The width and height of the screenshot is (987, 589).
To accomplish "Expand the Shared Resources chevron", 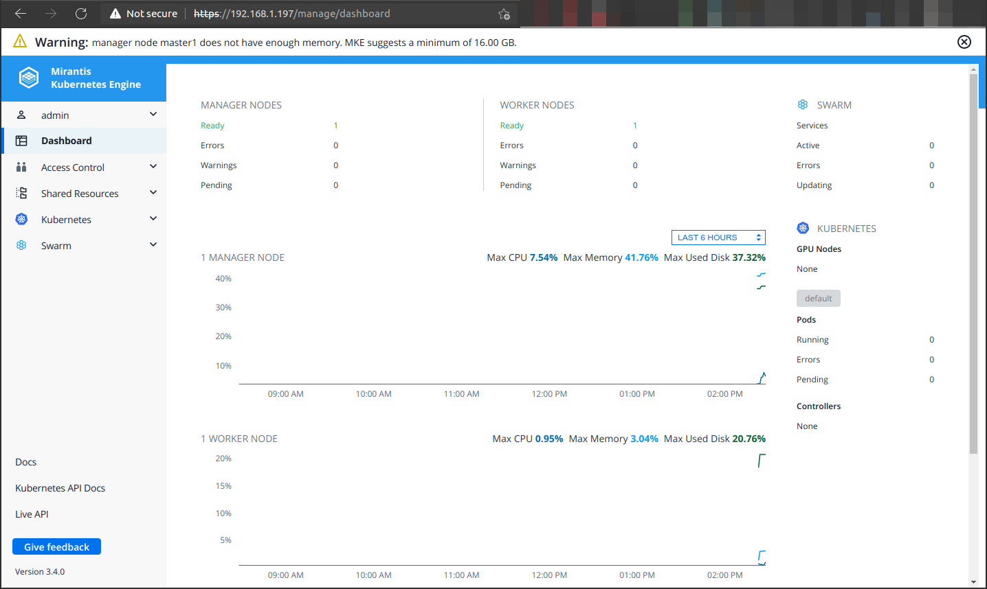I will [153, 192].
